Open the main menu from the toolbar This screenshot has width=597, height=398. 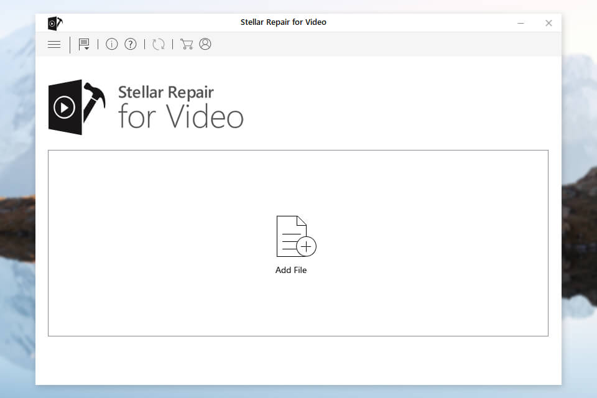pos(54,44)
